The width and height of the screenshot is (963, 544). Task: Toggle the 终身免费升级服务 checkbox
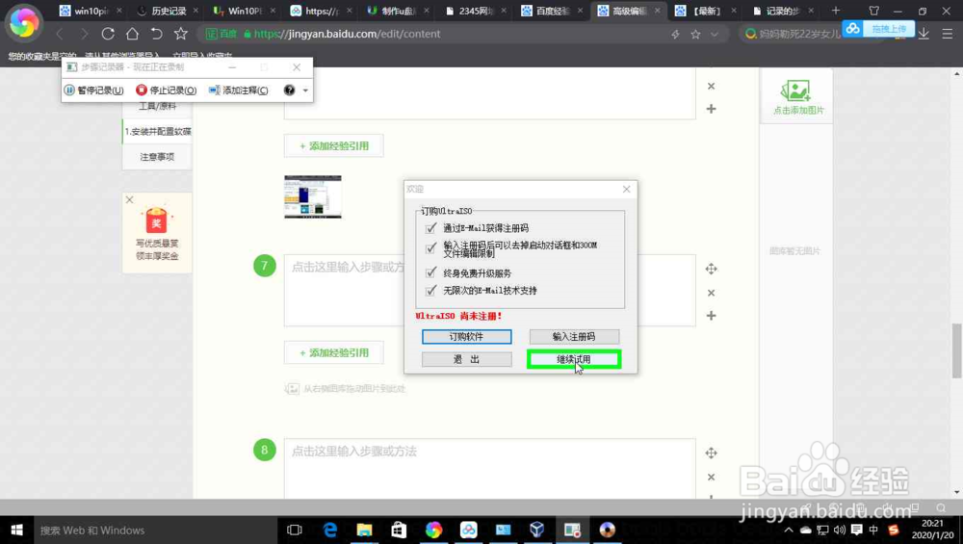[430, 272]
